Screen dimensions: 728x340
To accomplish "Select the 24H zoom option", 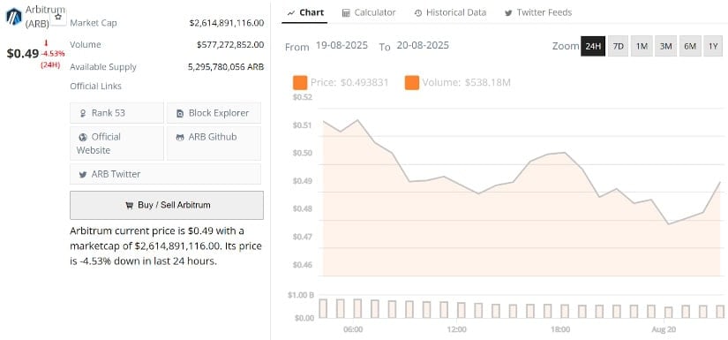I will [593, 46].
